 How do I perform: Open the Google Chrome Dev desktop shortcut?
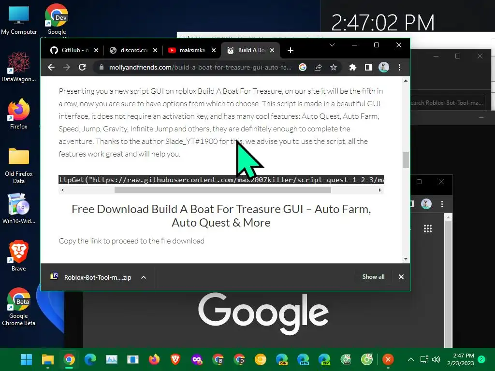coord(57,20)
